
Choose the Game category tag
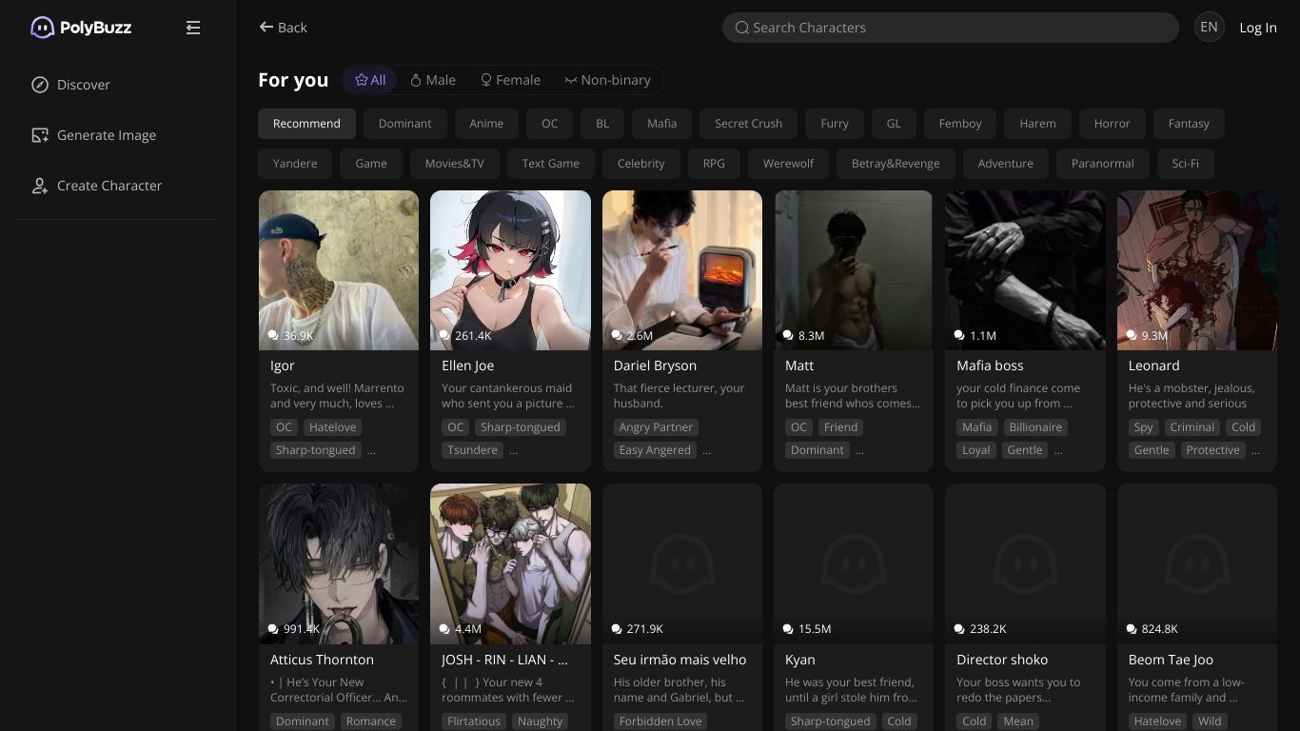click(371, 164)
